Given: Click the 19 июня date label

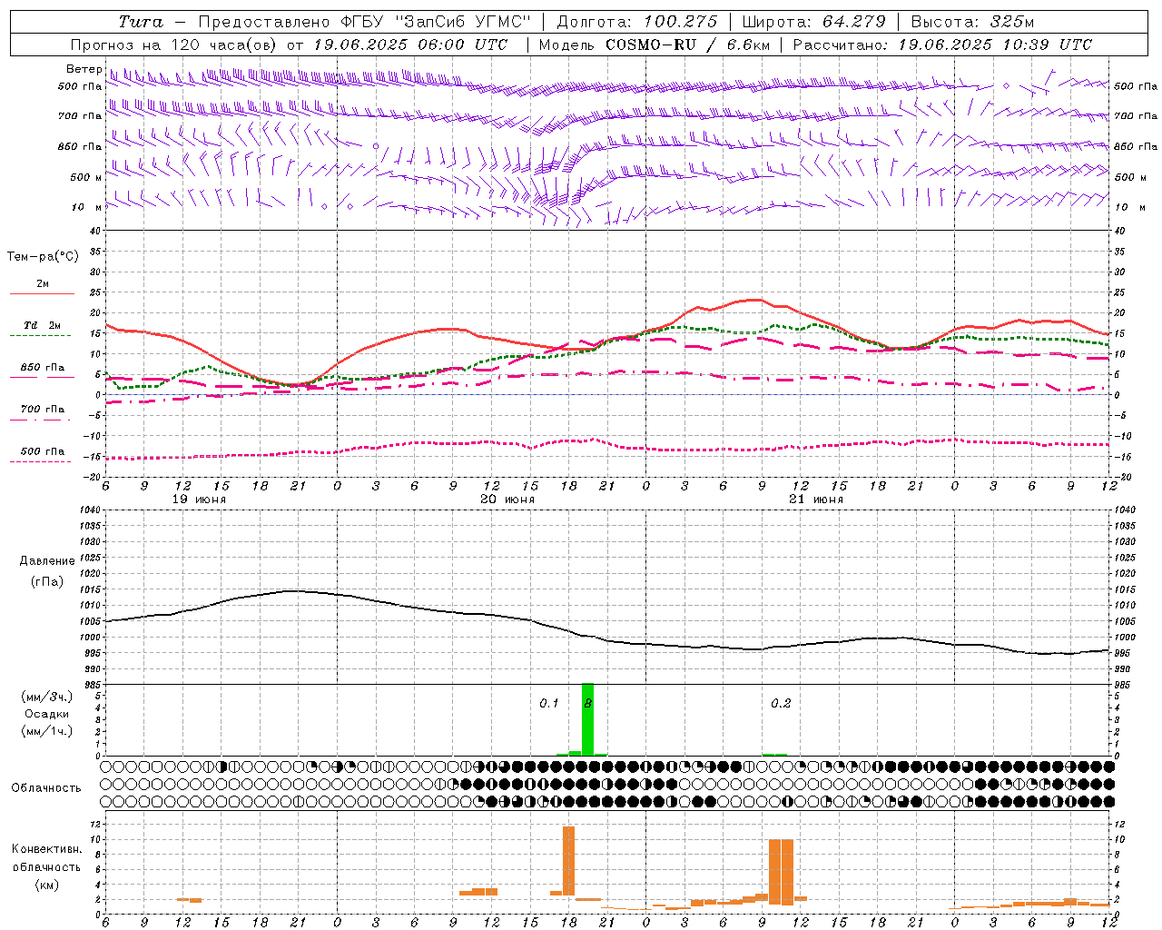Looking at the screenshot, I should (199, 500).
